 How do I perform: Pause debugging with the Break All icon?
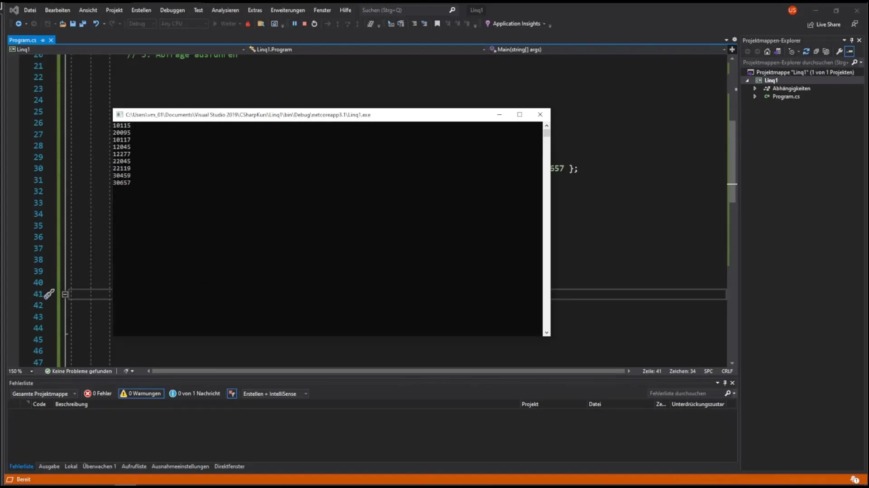point(295,23)
